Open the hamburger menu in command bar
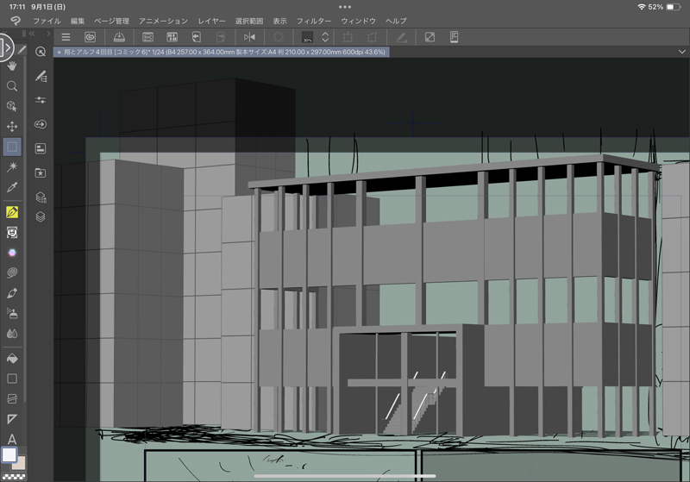The height and width of the screenshot is (482, 690). click(66, 37)
